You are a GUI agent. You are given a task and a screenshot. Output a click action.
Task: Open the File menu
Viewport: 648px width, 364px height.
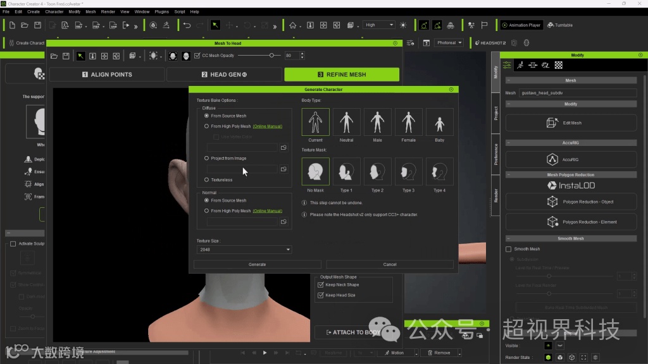point(6,12)
